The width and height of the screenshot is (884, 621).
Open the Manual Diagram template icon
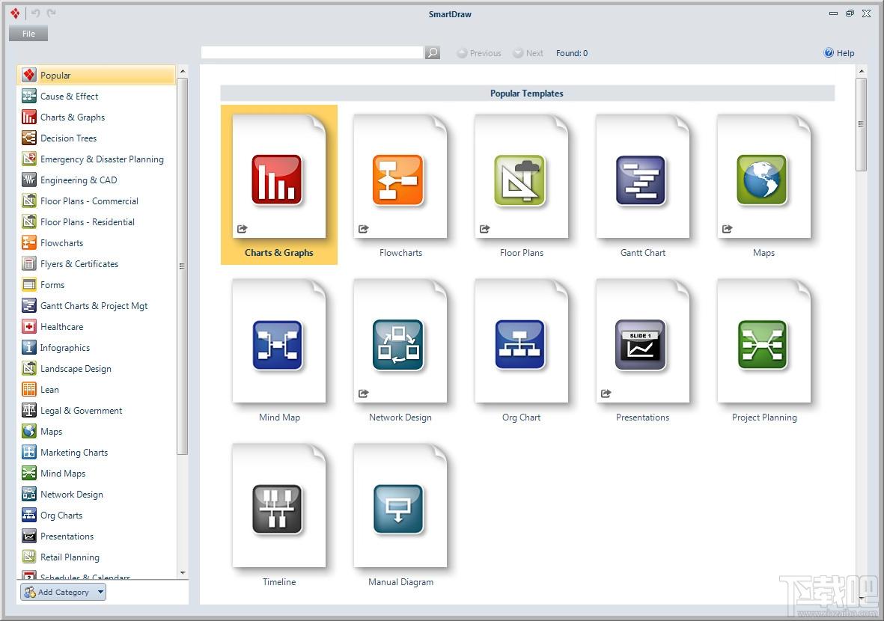click(x=398, y=509)
